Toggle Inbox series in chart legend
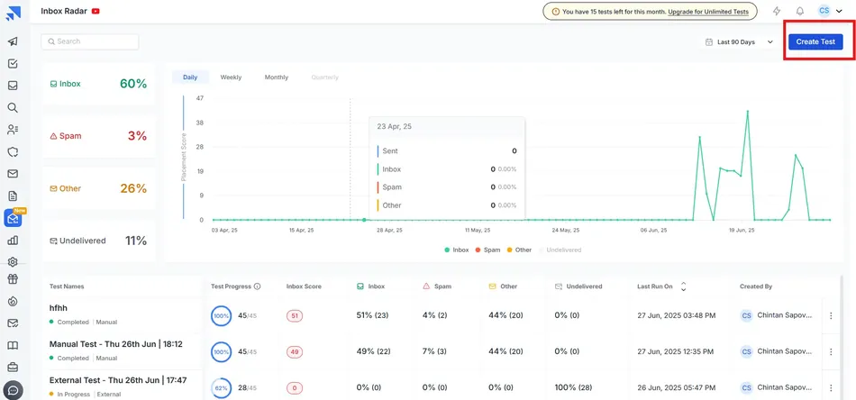The height and width of the screenshot is (400, 856). point(457,250)
